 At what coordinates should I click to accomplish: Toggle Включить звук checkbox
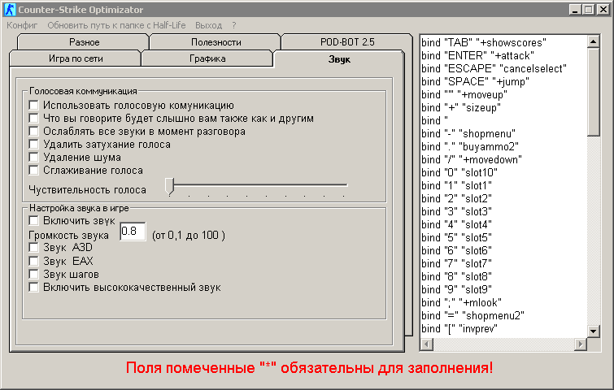(33, 220)
